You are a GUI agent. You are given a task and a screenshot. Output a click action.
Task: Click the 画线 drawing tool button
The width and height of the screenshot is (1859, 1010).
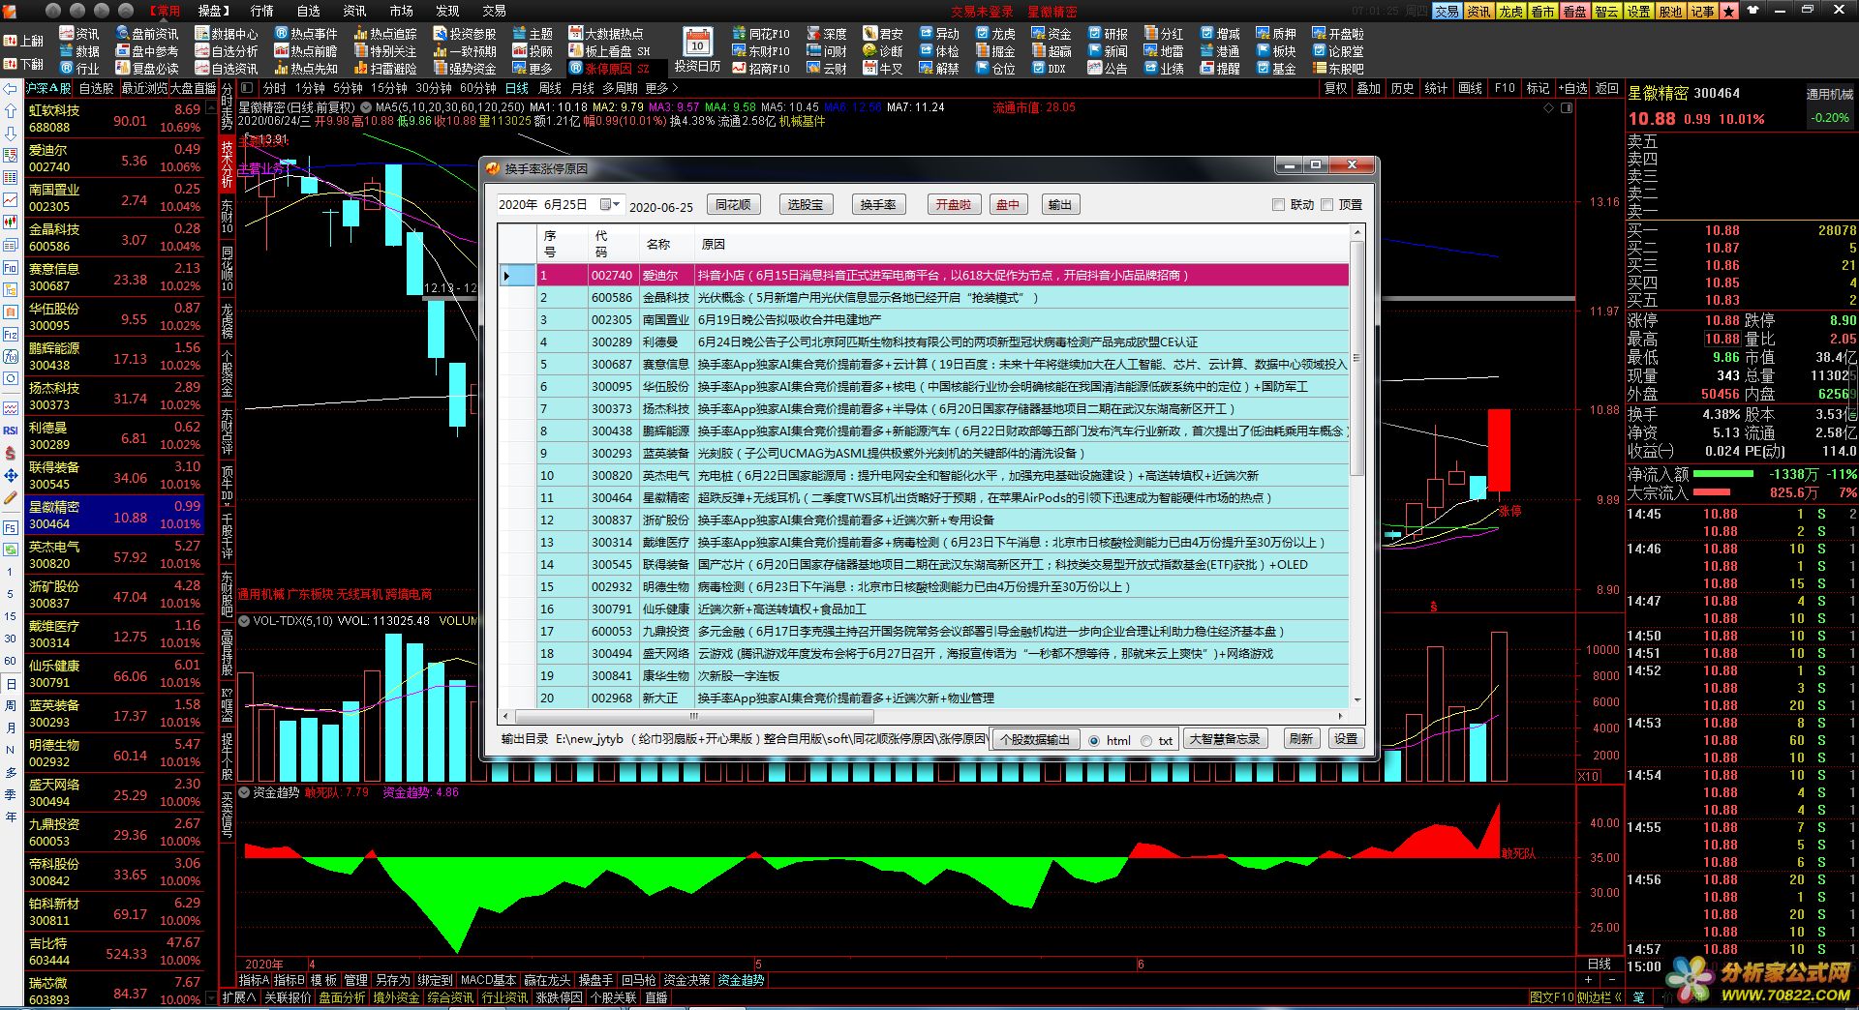(x=1470, y=88)
